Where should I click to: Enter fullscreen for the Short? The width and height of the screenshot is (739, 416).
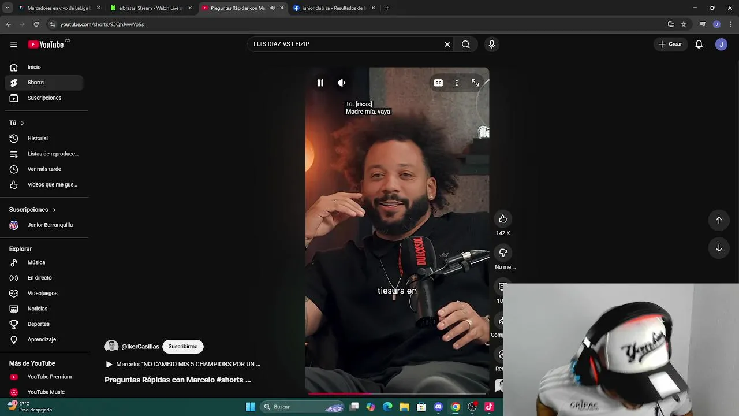pyautogui.click(x=475, y=83)
